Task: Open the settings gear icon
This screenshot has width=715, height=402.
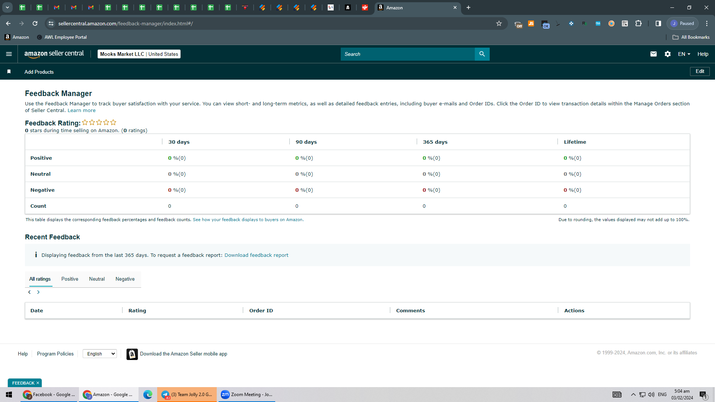Action: pos(668,54)
